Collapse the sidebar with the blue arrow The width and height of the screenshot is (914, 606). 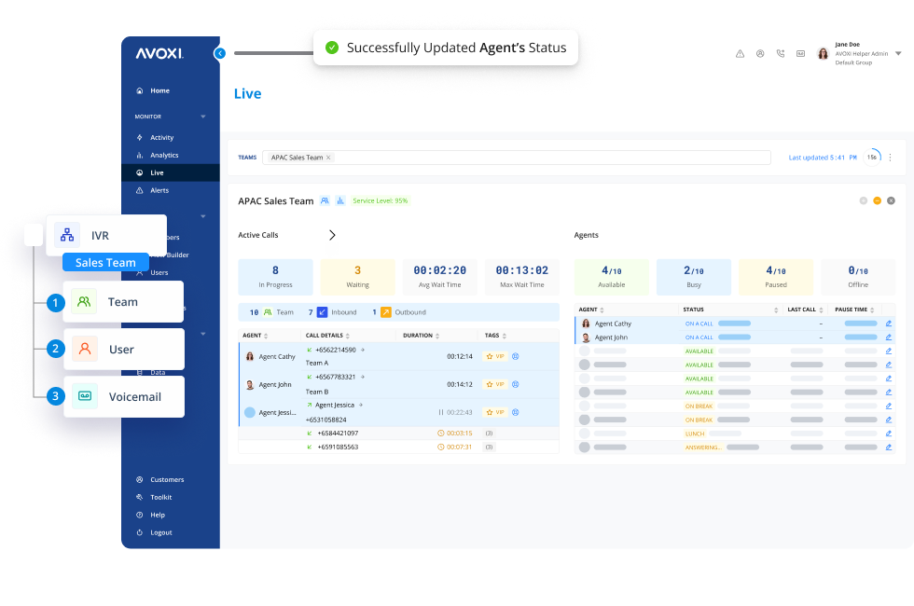click(220, 53)
